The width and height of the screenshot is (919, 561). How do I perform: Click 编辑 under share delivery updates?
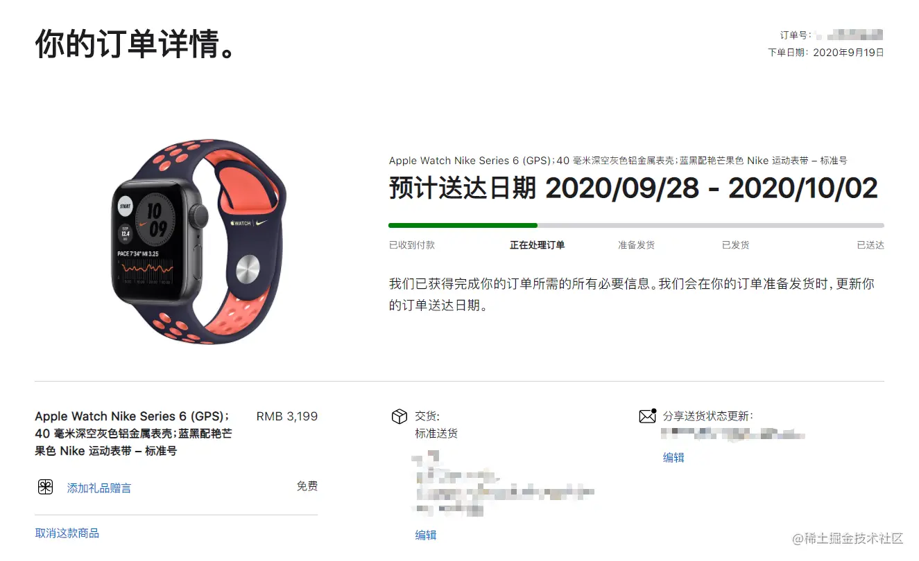click(673, 458)
